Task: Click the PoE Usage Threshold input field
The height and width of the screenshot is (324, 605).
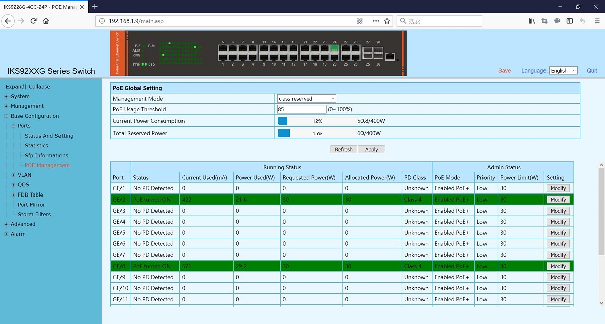Action: tap(301, 109)
